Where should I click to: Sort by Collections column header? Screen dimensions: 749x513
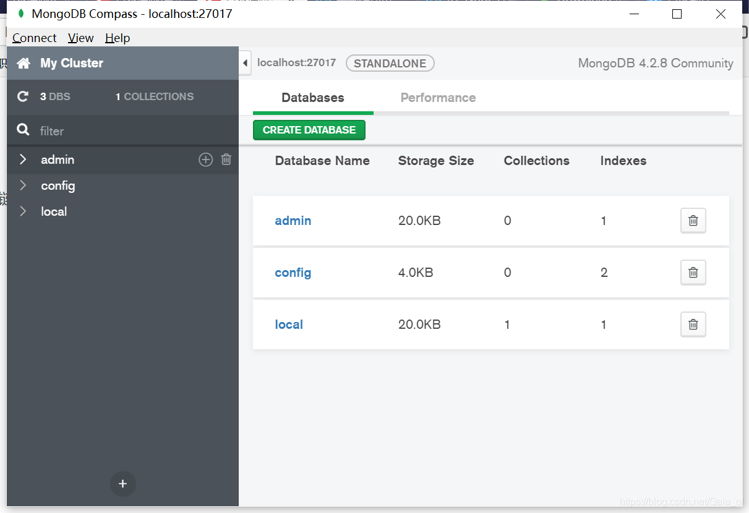tap(537, 161)
